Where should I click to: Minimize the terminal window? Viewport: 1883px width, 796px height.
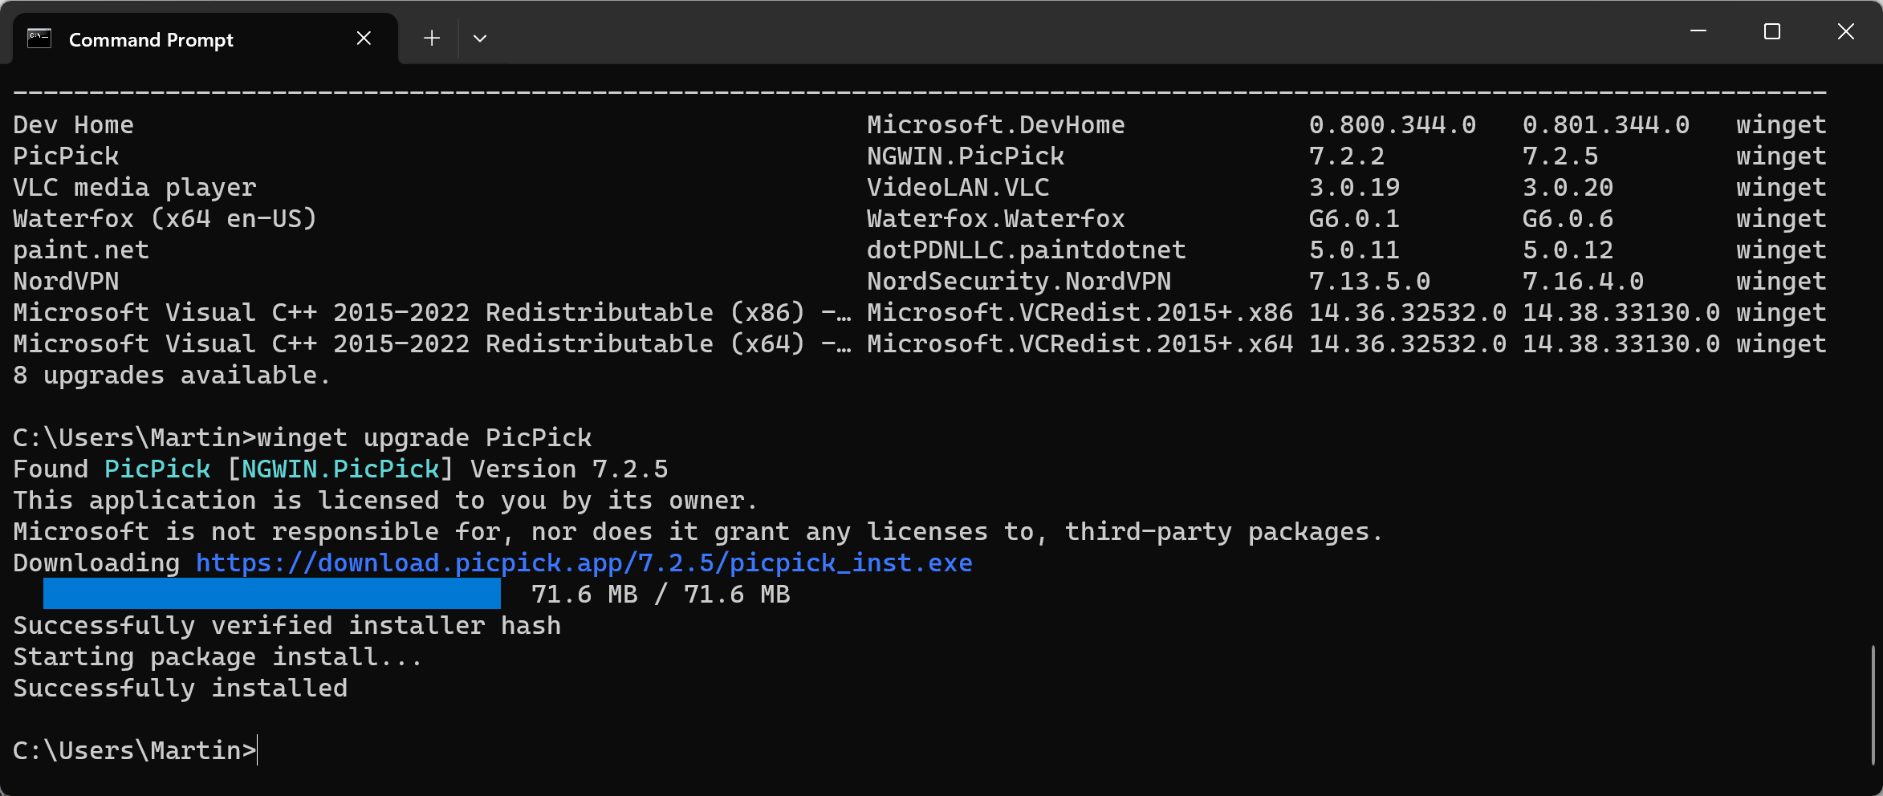click(x=1698, y=32)
